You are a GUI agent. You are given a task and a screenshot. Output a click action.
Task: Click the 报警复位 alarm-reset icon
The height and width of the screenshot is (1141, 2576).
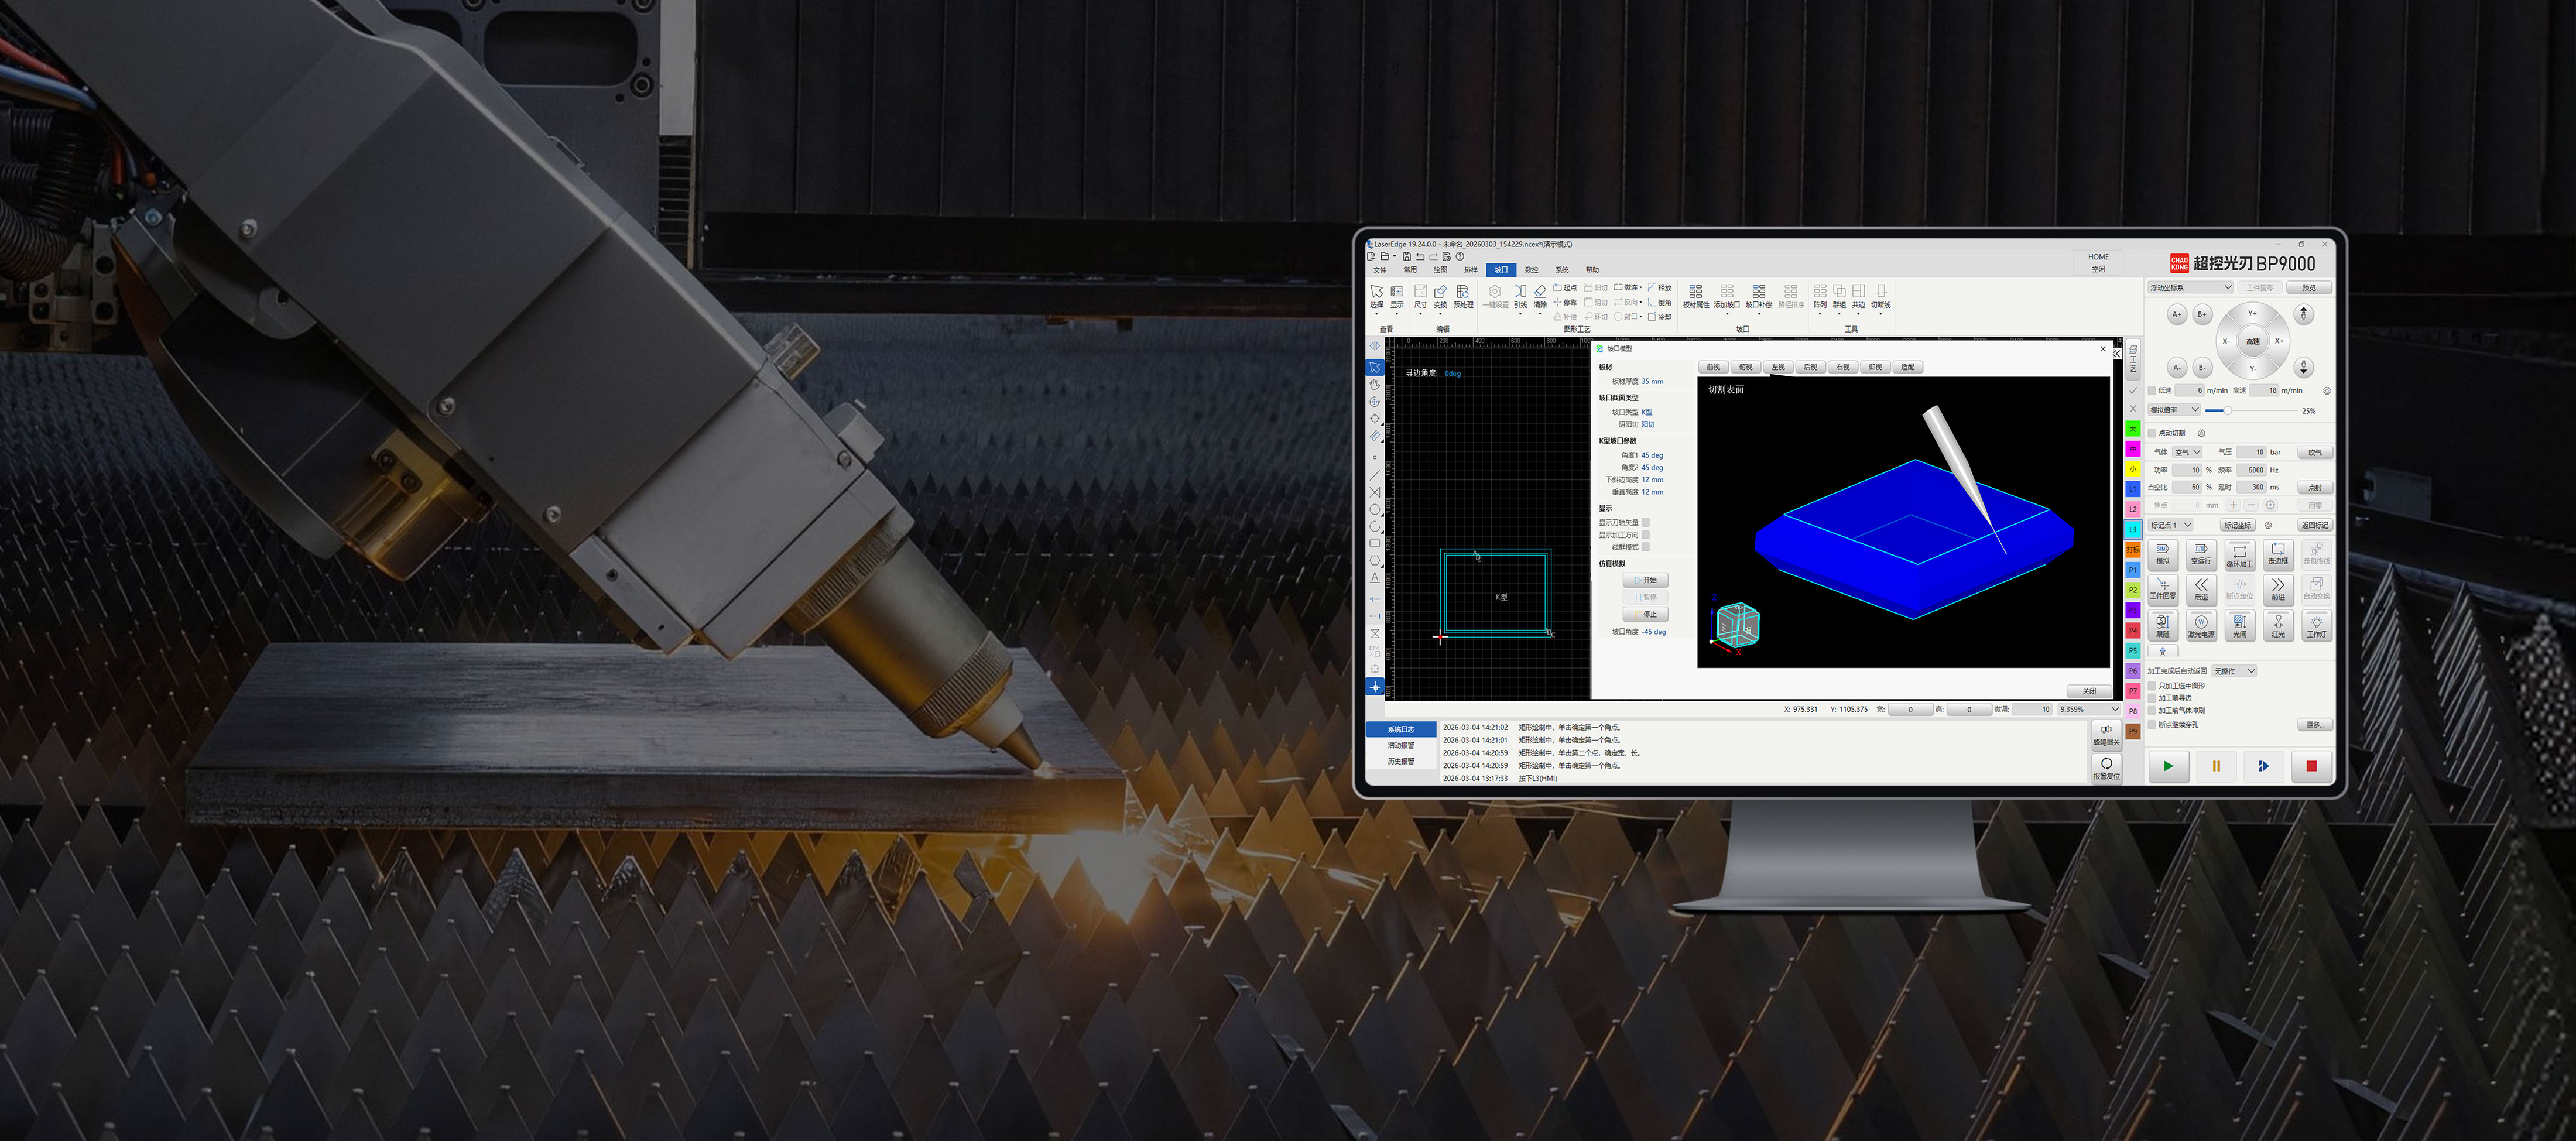2106,767
